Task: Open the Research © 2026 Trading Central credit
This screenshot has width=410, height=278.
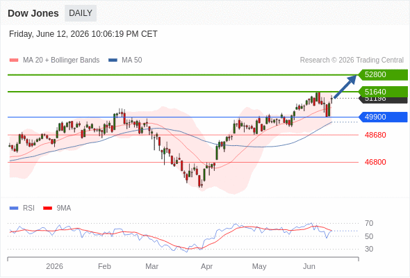Action: (352, 60)
